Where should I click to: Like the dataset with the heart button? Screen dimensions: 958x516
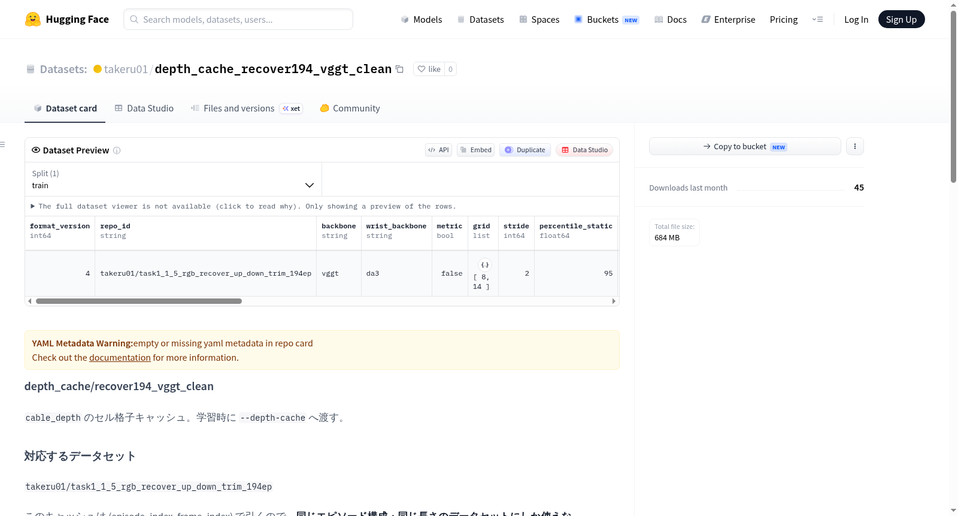pos(429,69)
